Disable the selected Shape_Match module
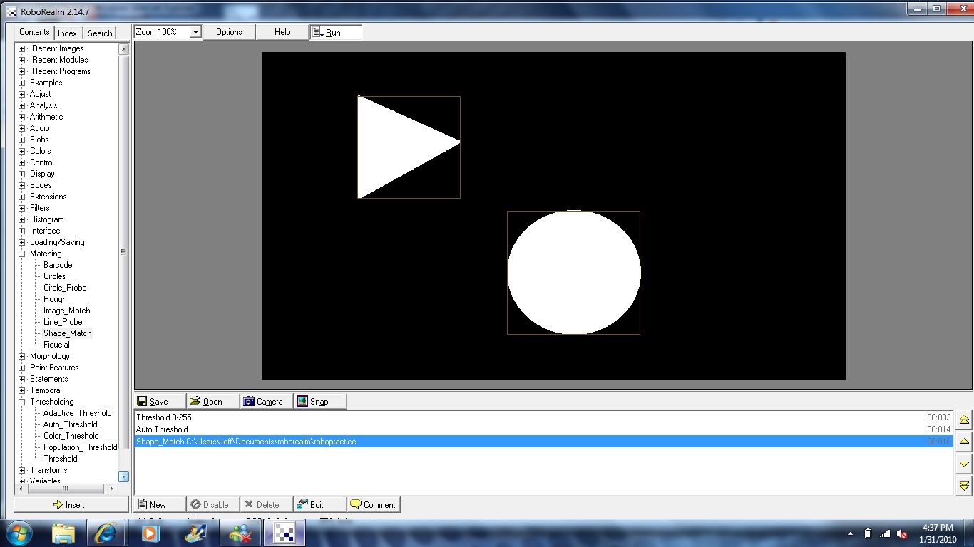 click(212, 505)
